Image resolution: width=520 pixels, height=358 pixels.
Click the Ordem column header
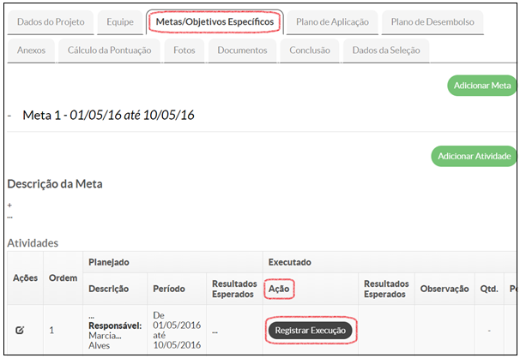62,278
